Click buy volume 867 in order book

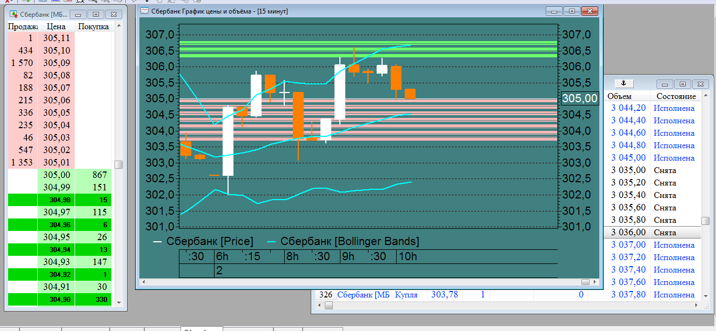tap(93, 175)
